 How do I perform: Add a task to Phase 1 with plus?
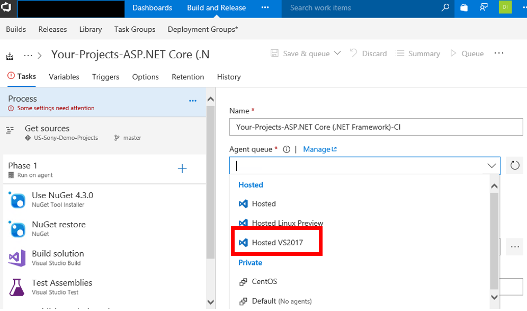(x=182, y=168)
